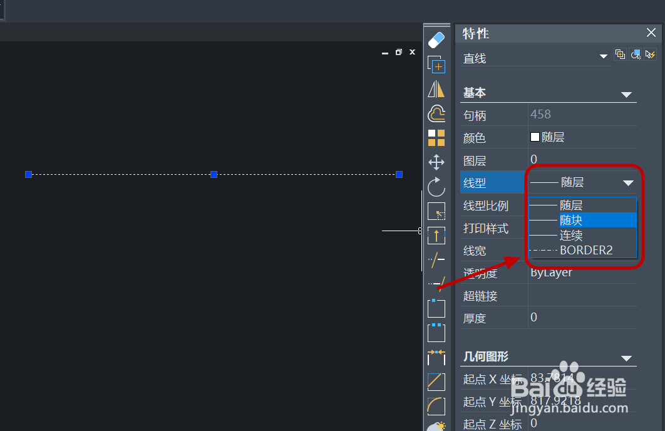
Task: Select the 线型比例 property row
Action: [486, 205]
